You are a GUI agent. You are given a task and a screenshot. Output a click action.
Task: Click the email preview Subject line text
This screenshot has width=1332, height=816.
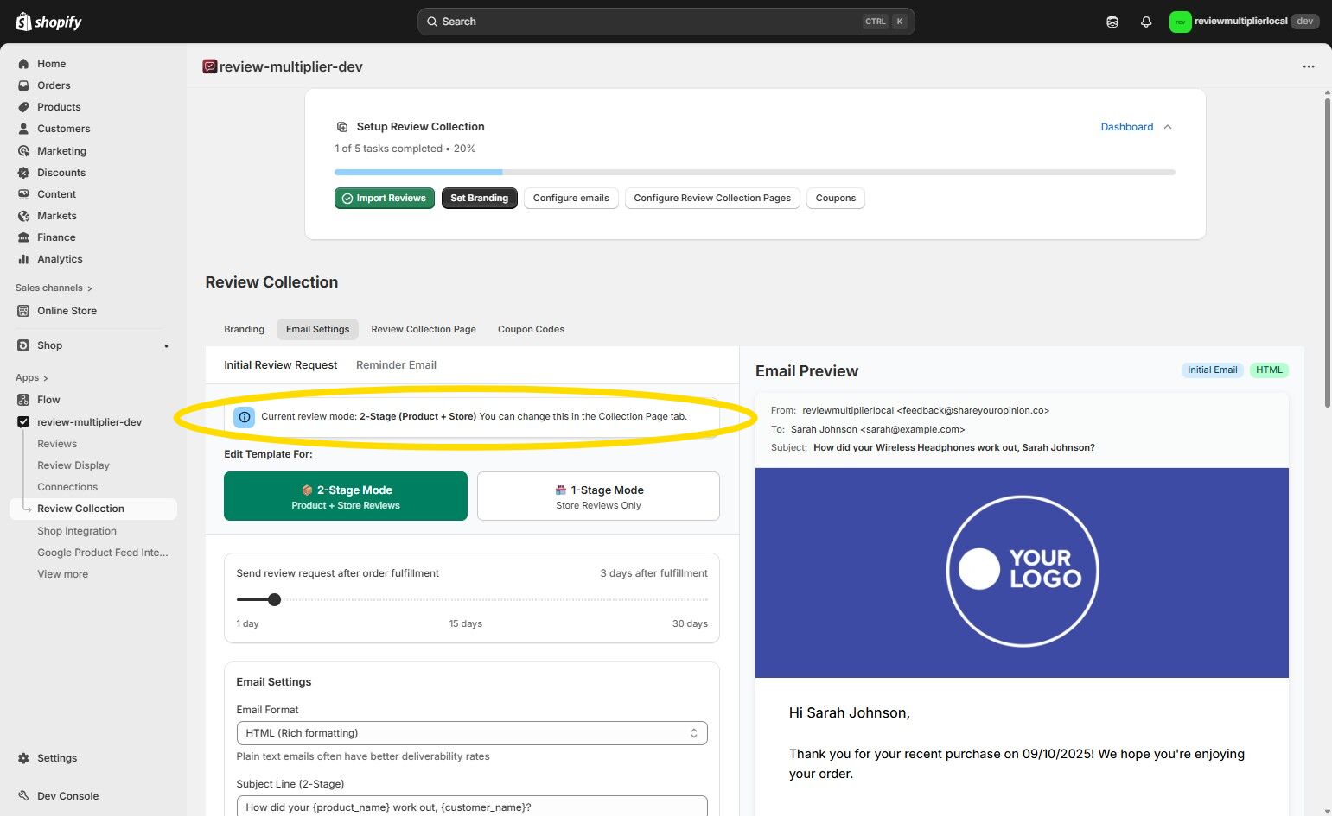coord(954,448)
